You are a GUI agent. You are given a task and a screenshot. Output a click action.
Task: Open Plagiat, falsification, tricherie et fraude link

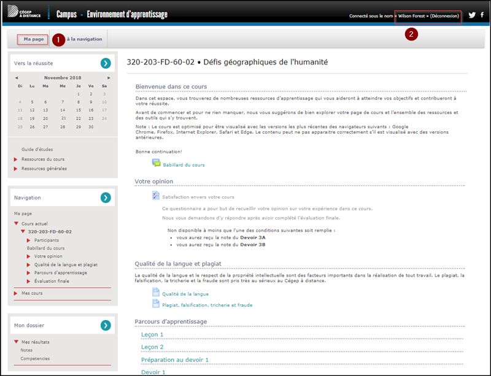click(207, 305)
